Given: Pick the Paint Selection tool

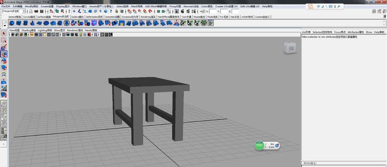Looking at the screenshot, I should pos(4,47).
